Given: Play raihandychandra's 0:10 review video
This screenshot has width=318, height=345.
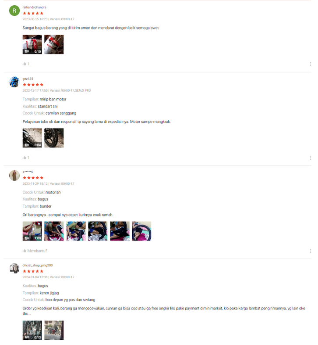Looking at the screenshot, I should pos(32,44).
